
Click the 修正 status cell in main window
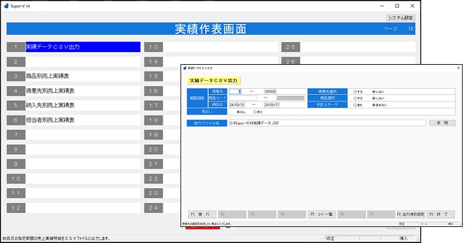tap(342, 238)
